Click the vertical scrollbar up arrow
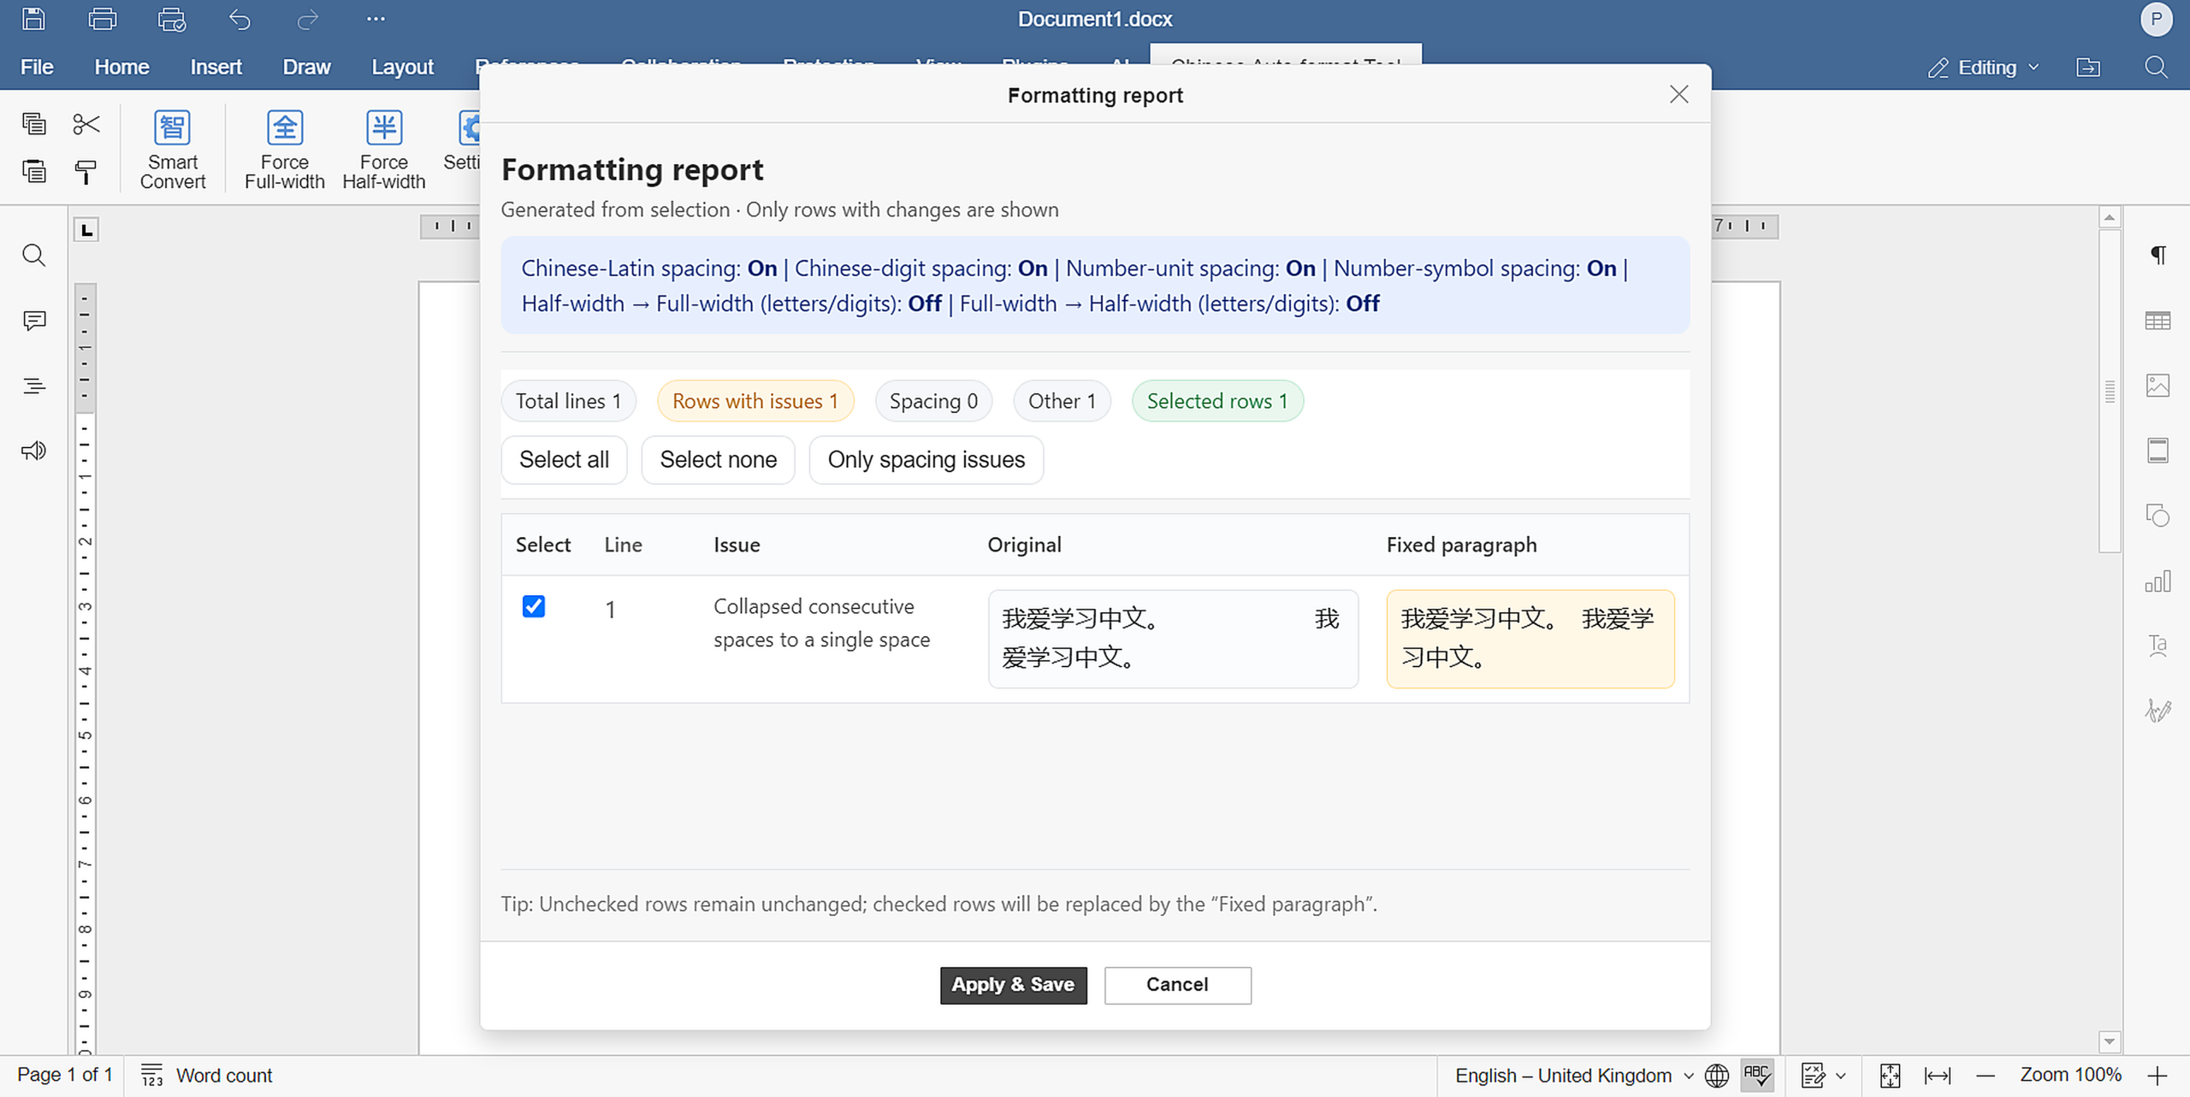This screenshot has width=2190, height=1097. (x=2110, y=217)
